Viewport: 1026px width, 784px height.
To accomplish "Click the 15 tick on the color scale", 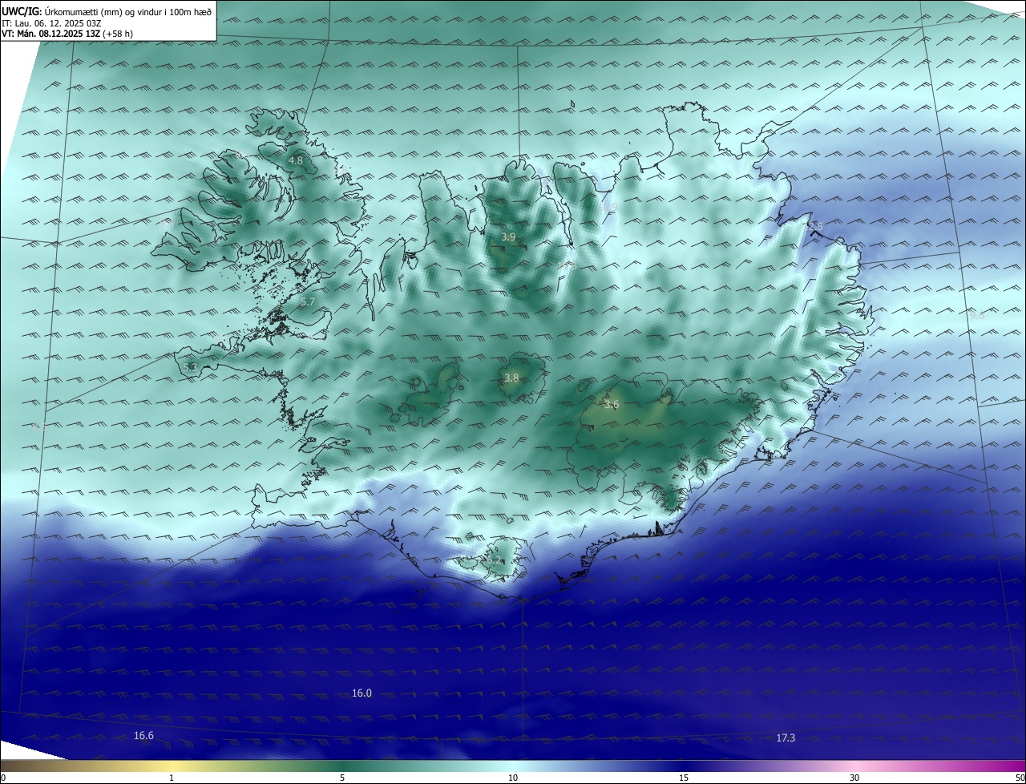I will (x=684, y=778).
